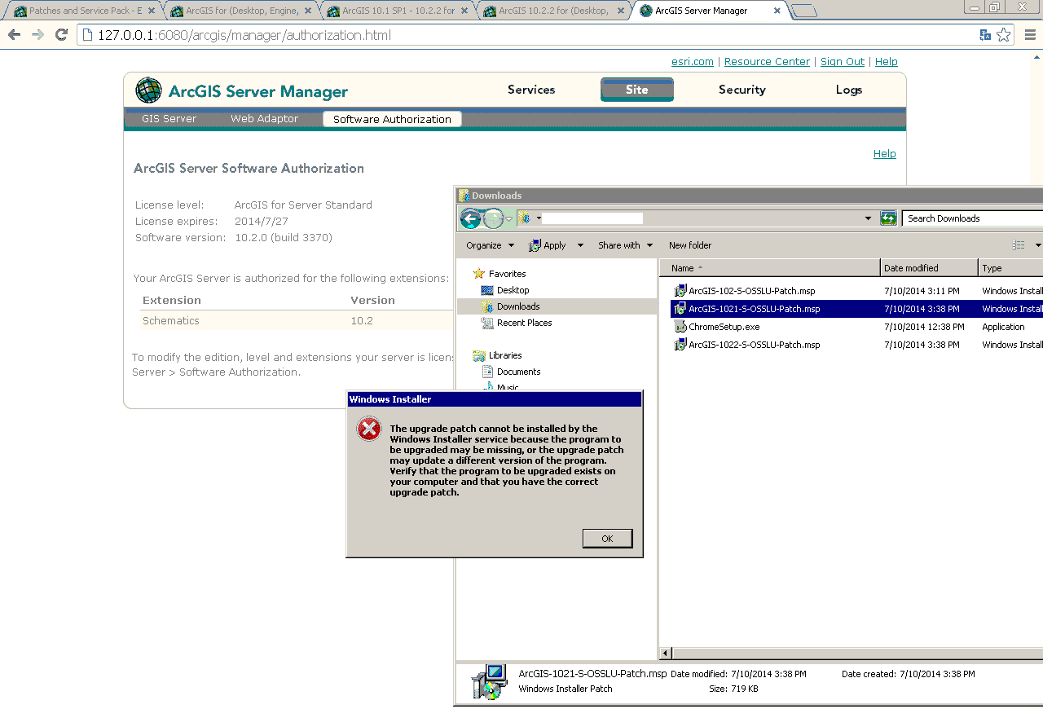Open the Chrome menu hamburger icon
The height and width of the screenshot is (709, 1043).
[1030, 35]
